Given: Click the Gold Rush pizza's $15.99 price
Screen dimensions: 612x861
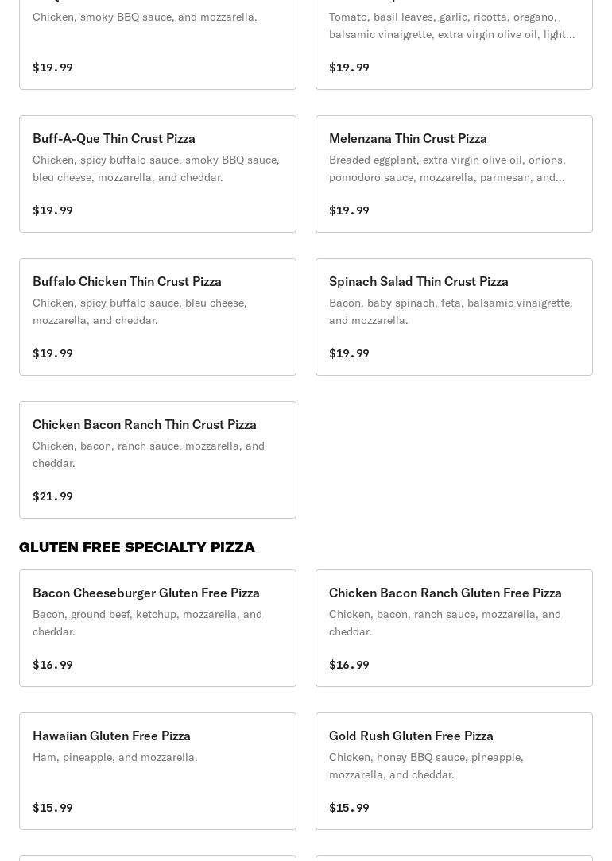Looking at the screenshot, I should [x=349, y=808].
